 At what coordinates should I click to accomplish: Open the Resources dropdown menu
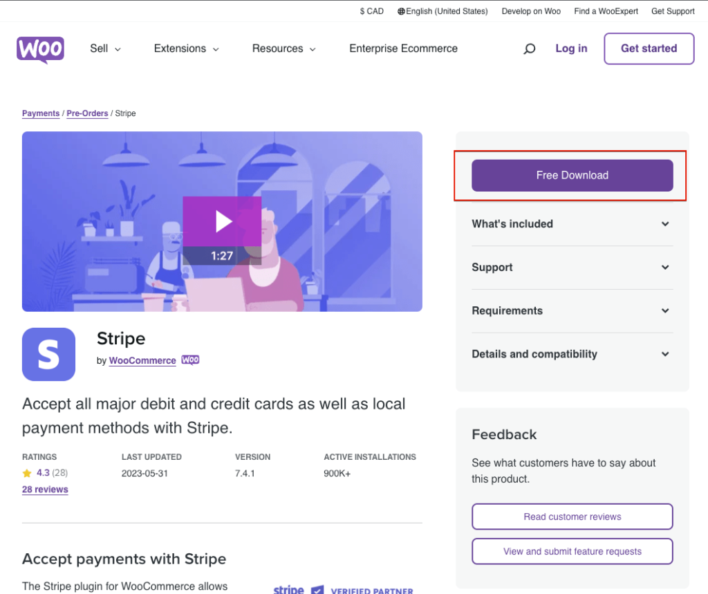click(x=283, y=48)
